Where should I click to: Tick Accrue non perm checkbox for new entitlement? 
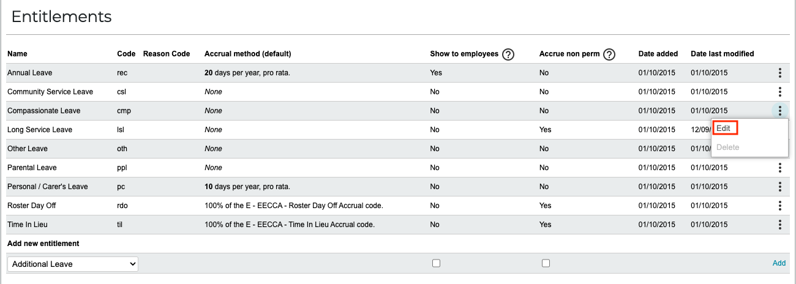tap(546, 263)
